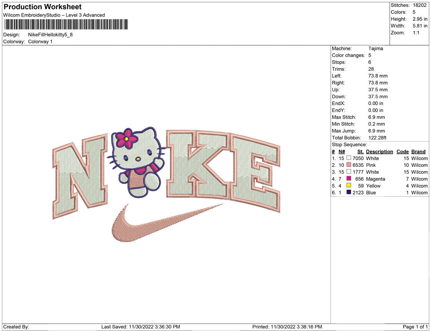Click the stitch count value 18202

pos(419,5)
